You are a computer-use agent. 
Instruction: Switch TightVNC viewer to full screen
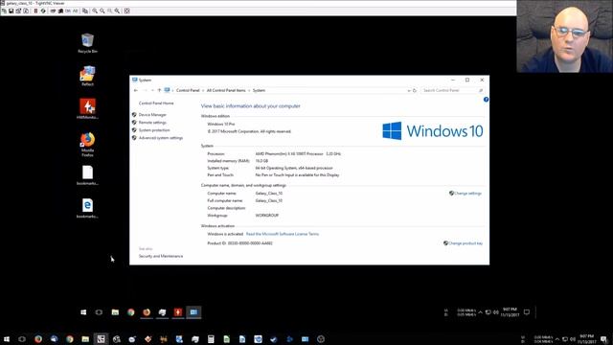127,11
